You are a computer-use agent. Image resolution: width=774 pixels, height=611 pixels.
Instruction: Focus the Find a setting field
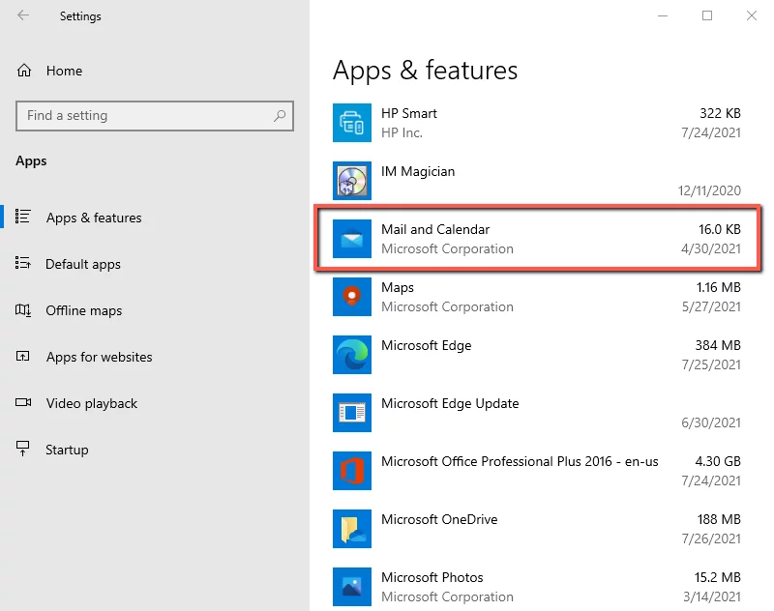[x=155, y=116]
